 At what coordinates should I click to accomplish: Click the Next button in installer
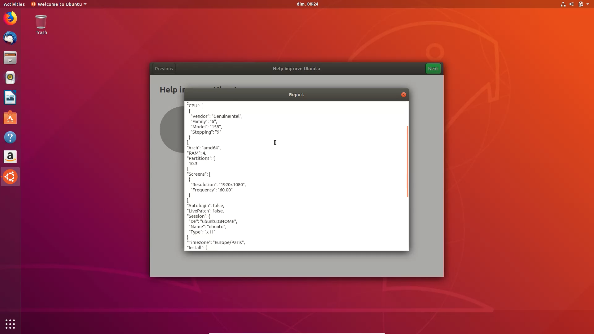point(433,69)
